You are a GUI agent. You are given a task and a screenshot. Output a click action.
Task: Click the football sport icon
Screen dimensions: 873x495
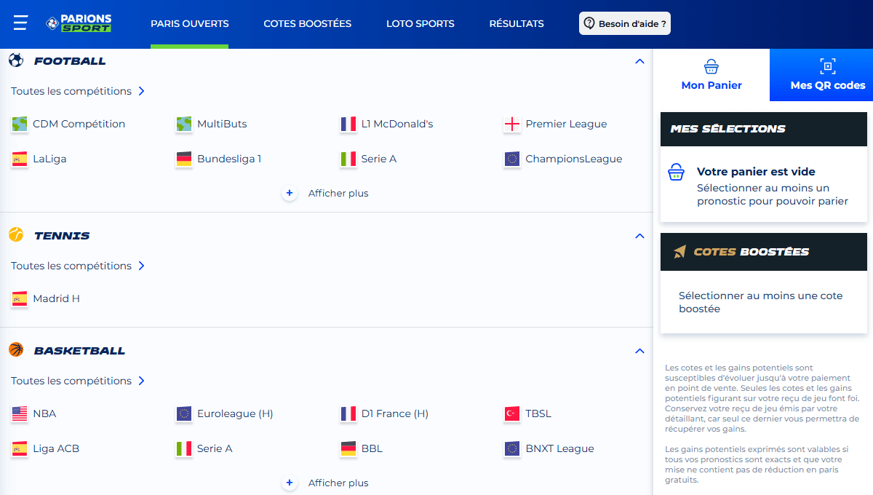coord(16,60)
